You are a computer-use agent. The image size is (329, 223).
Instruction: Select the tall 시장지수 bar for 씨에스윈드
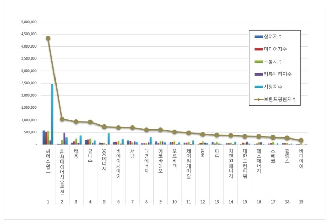(52, 114)
